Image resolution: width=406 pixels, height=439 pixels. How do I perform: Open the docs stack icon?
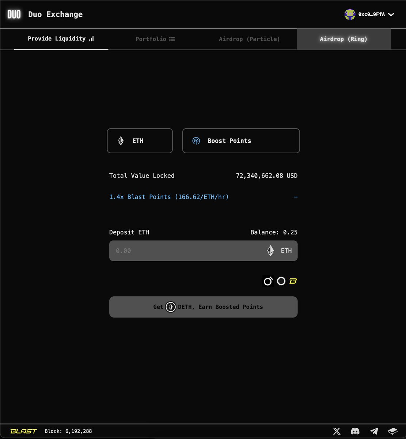tap(393, 431)
